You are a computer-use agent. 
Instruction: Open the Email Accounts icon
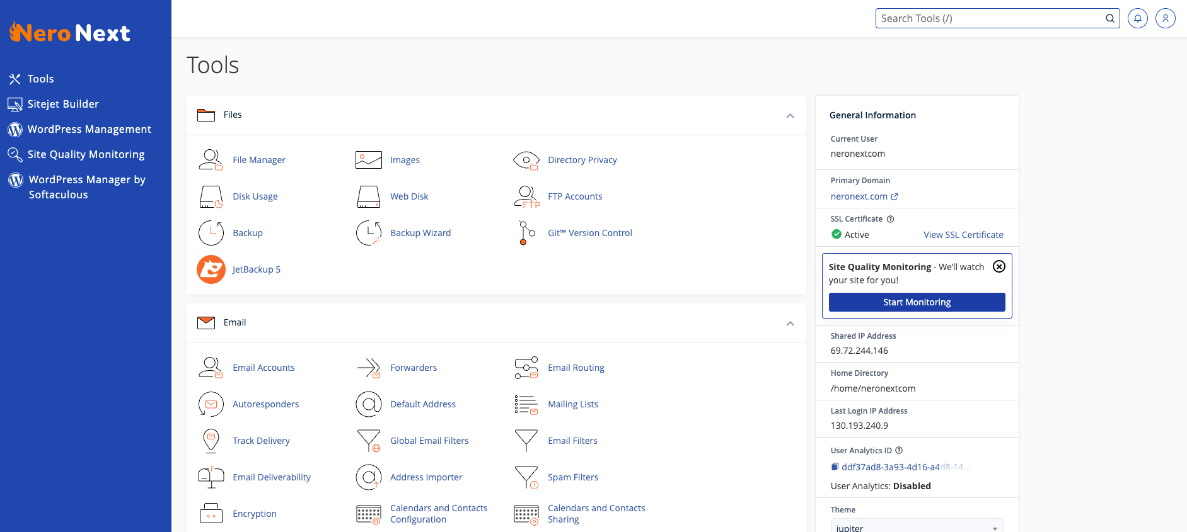click(x=211, y=368)
